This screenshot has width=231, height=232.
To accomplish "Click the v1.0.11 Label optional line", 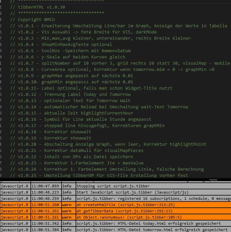I will click(91, 88).
